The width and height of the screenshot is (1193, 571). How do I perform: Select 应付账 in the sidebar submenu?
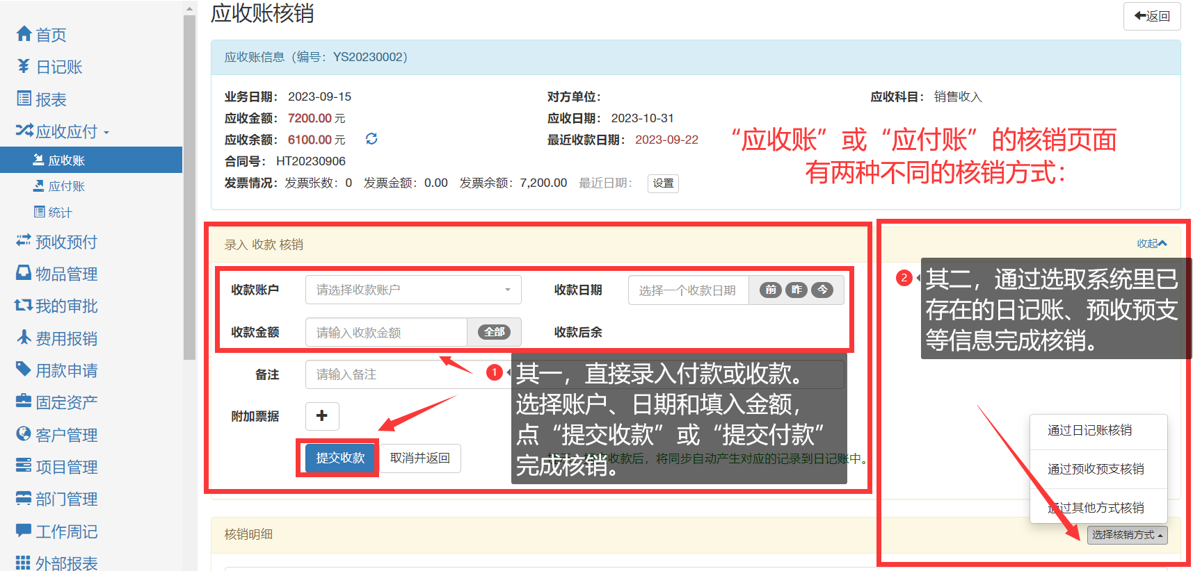[x=66, y=186]
